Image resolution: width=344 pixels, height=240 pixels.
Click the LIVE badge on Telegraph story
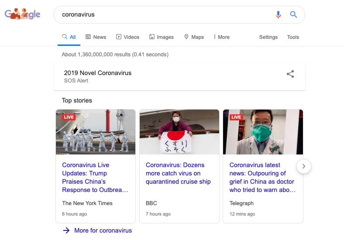(x=236, y=117)
